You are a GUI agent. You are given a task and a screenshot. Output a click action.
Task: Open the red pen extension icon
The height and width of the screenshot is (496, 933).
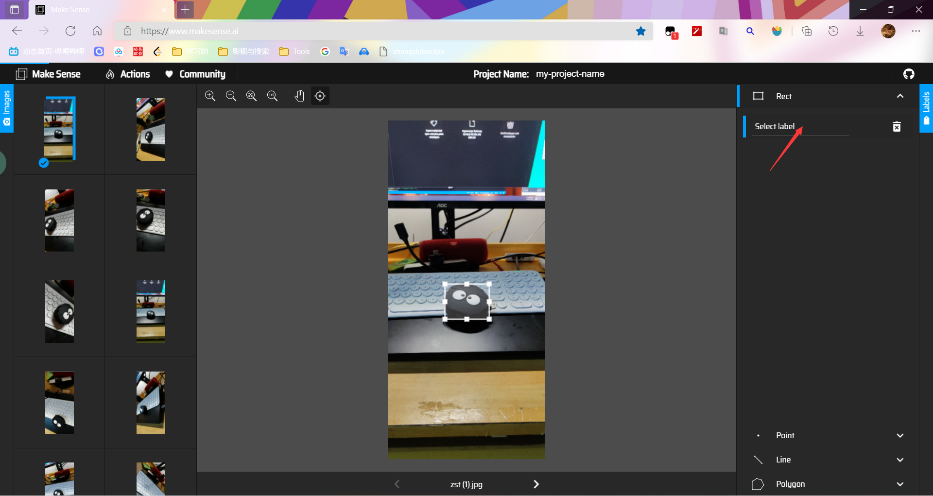[x=697, y=31]
